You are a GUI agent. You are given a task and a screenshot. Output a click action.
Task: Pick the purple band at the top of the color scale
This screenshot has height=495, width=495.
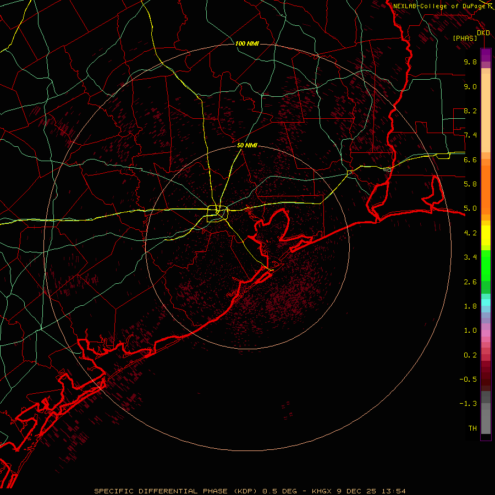486,55
